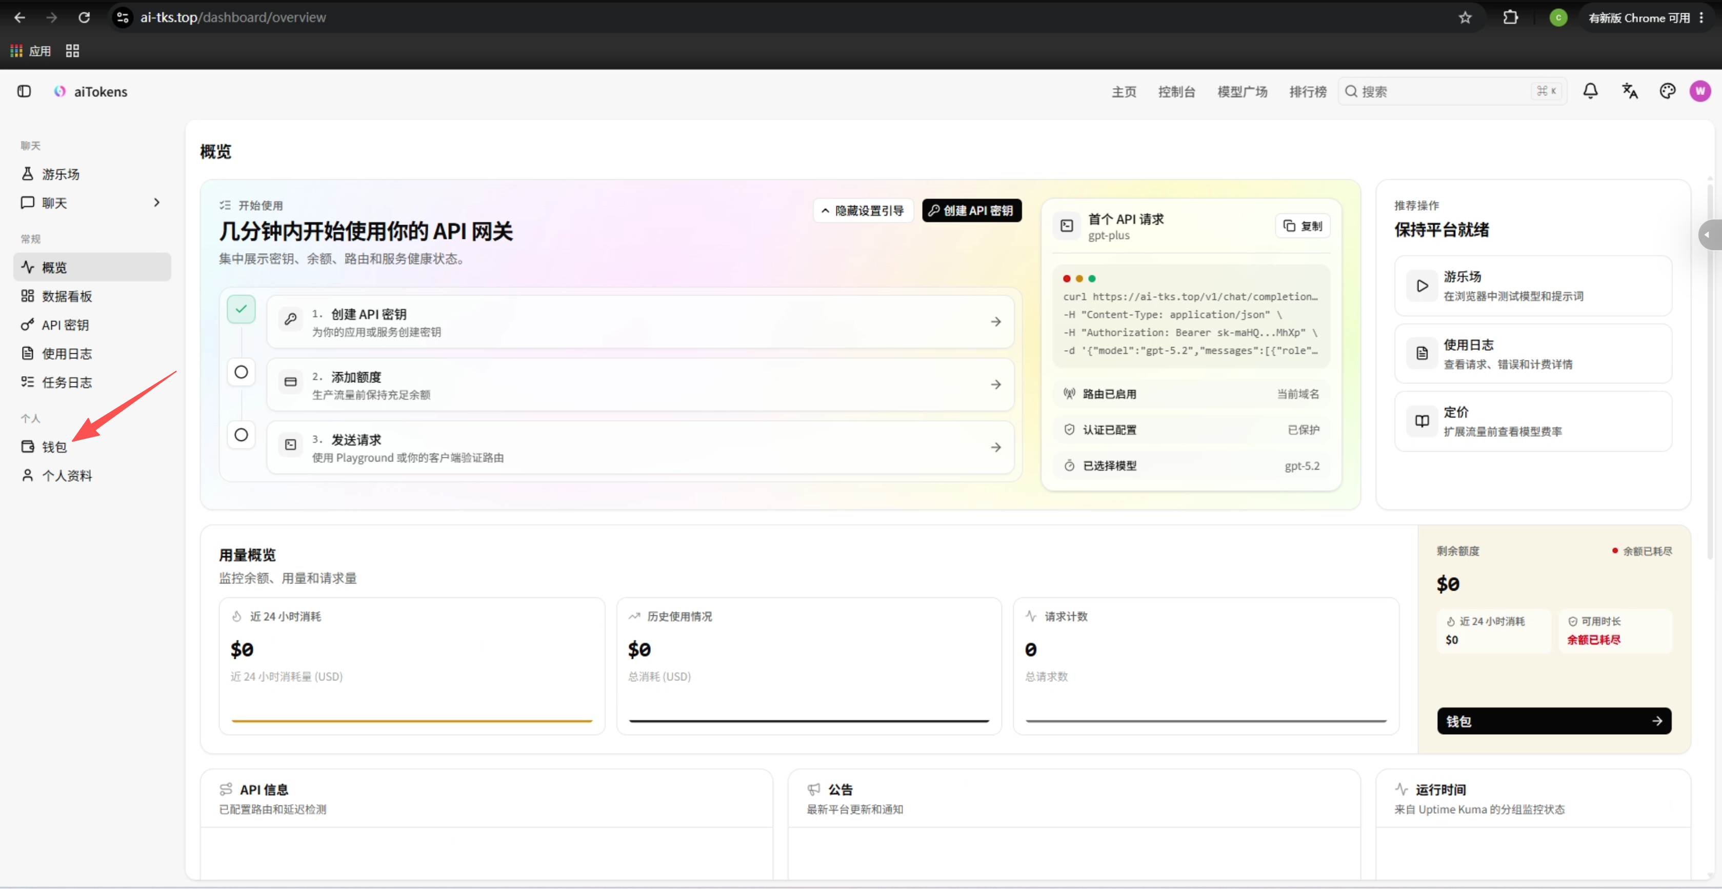Viewport: 1722px width, 889px height.
Task: Open the Apps shortcut in bookmarks bar
Action: point(31,51)
